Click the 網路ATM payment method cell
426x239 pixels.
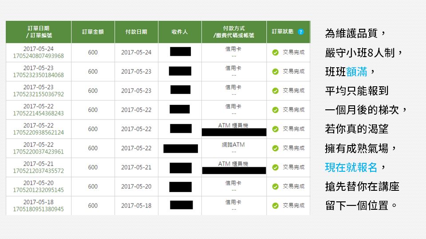click(233, 145)
